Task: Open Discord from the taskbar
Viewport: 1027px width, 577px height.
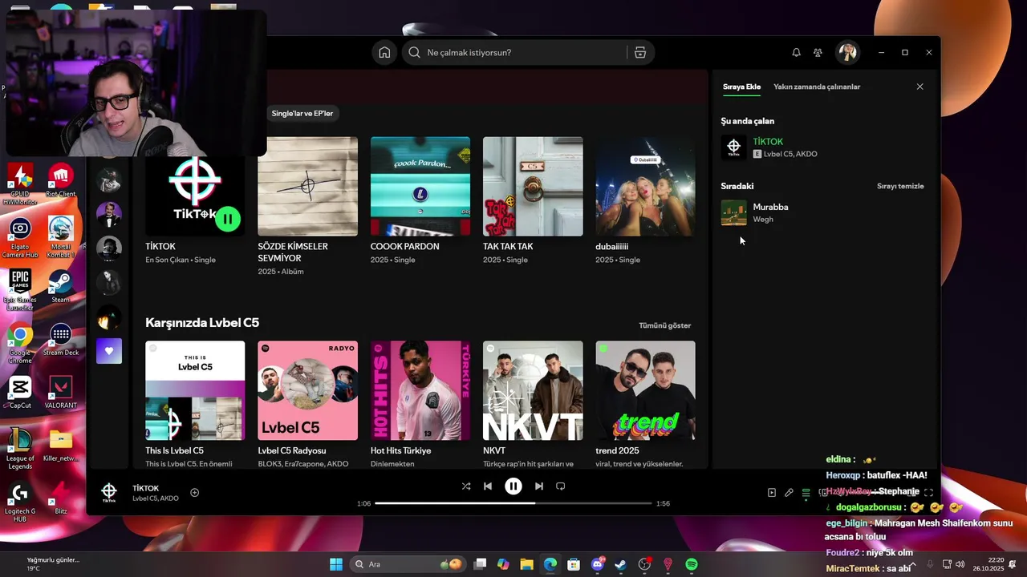Action: (x=597, y=564)
